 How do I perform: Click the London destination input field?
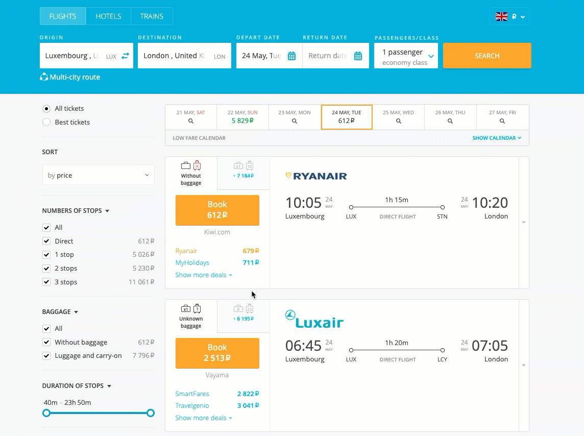(x=184, y=56)
